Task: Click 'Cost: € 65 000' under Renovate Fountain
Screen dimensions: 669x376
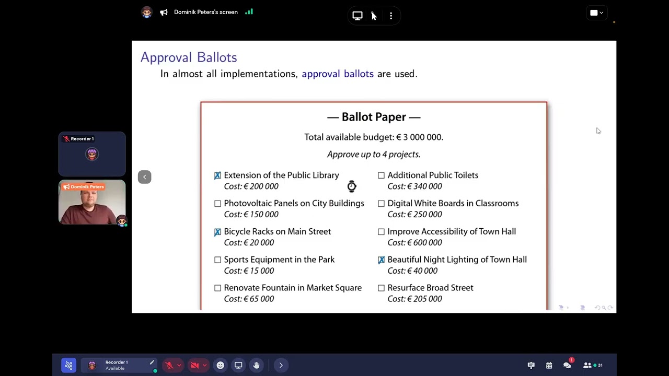Action: (x=249, y=299)
